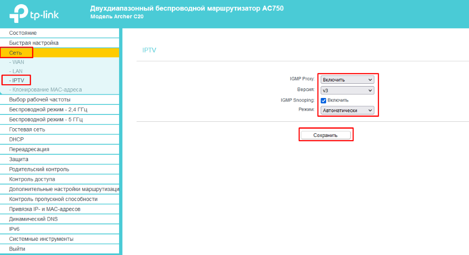The height and width of the screenshot is (255, 469).
Task: Expand the Версия dropdown showing v3
Action: point(347,90)
